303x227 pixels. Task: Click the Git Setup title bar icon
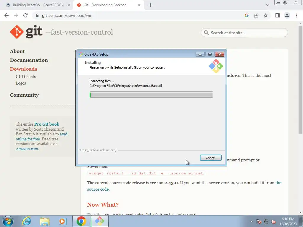(81, 54)
